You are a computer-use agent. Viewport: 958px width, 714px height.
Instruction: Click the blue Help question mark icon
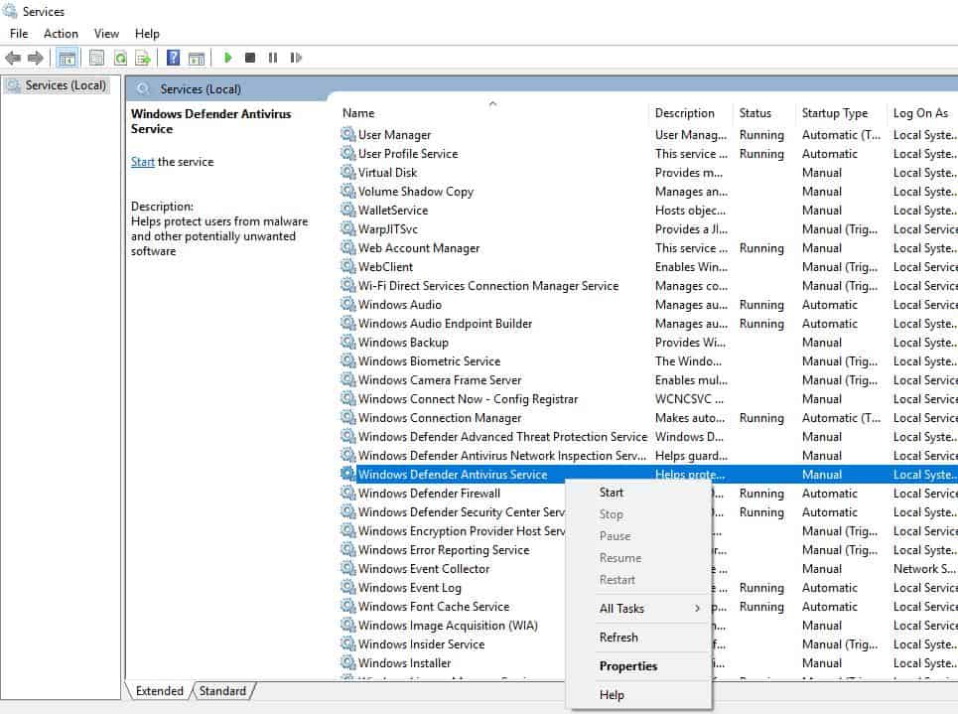[x=173, y=58]
